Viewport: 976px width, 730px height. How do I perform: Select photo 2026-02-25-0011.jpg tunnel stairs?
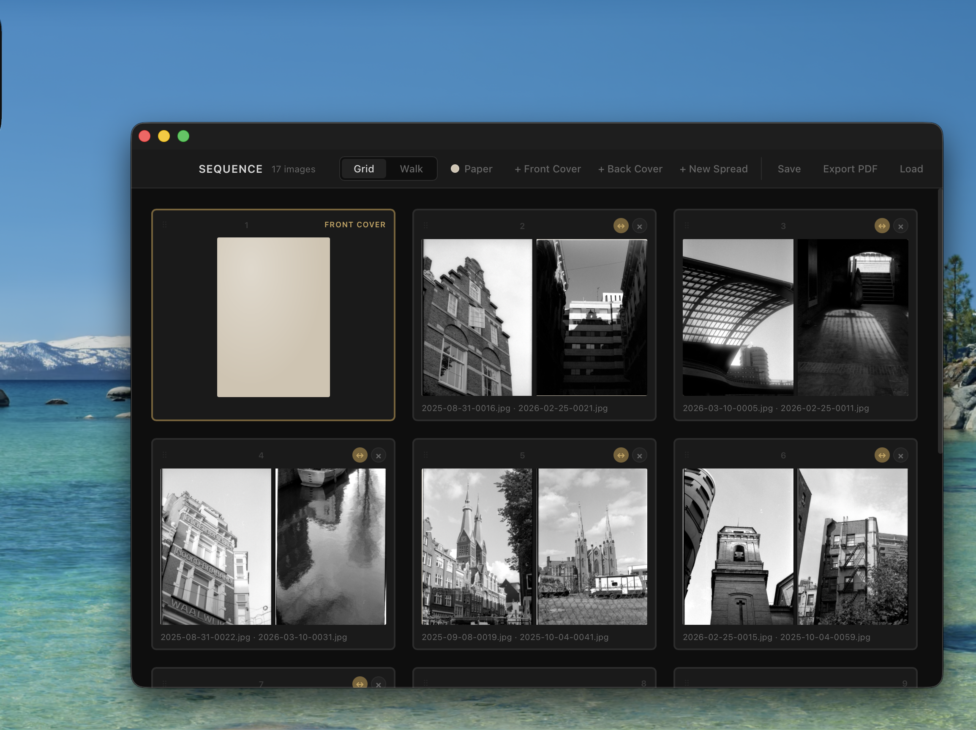(x=853, y=317)
